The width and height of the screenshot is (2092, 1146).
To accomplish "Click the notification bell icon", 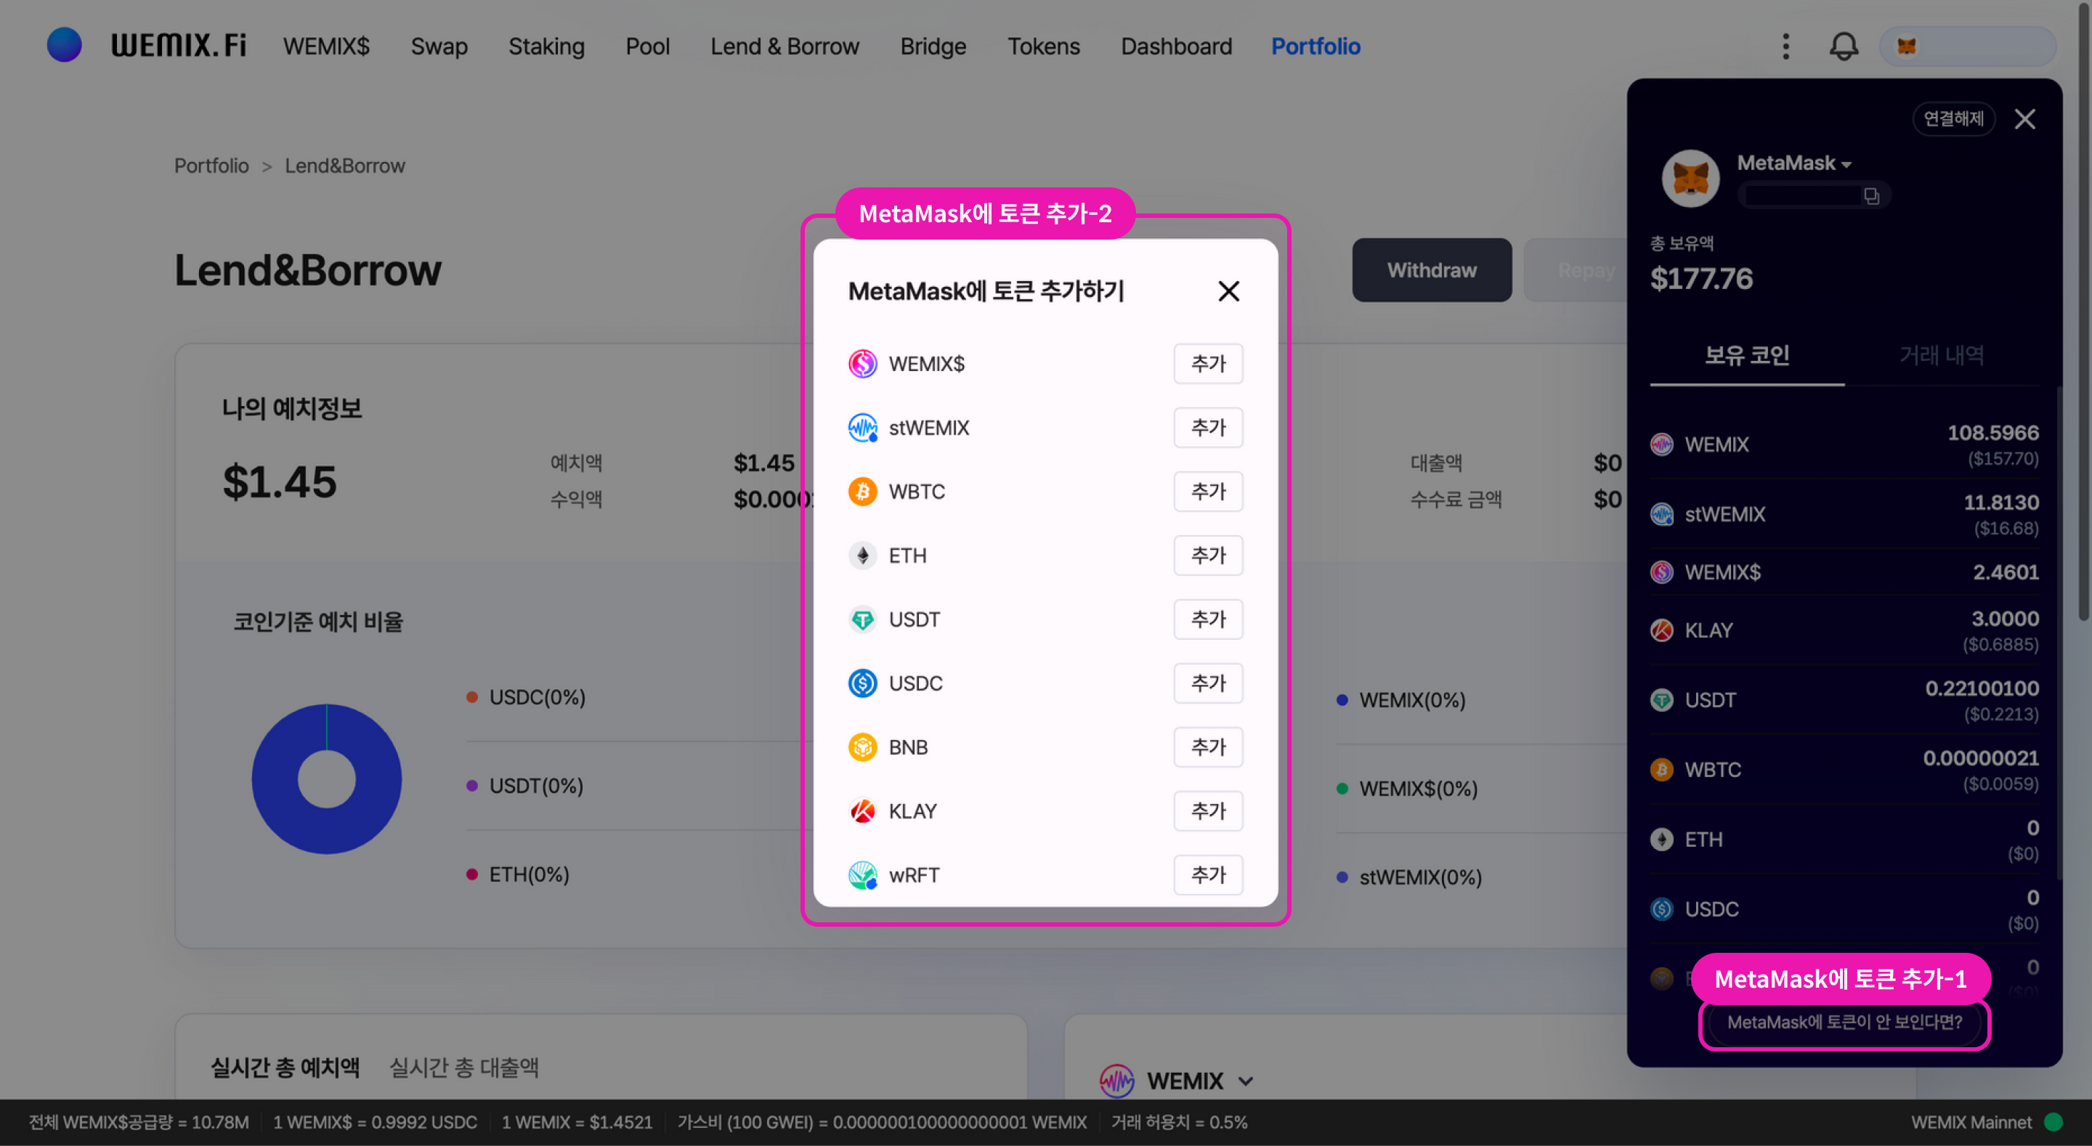I will [1843, 46].
